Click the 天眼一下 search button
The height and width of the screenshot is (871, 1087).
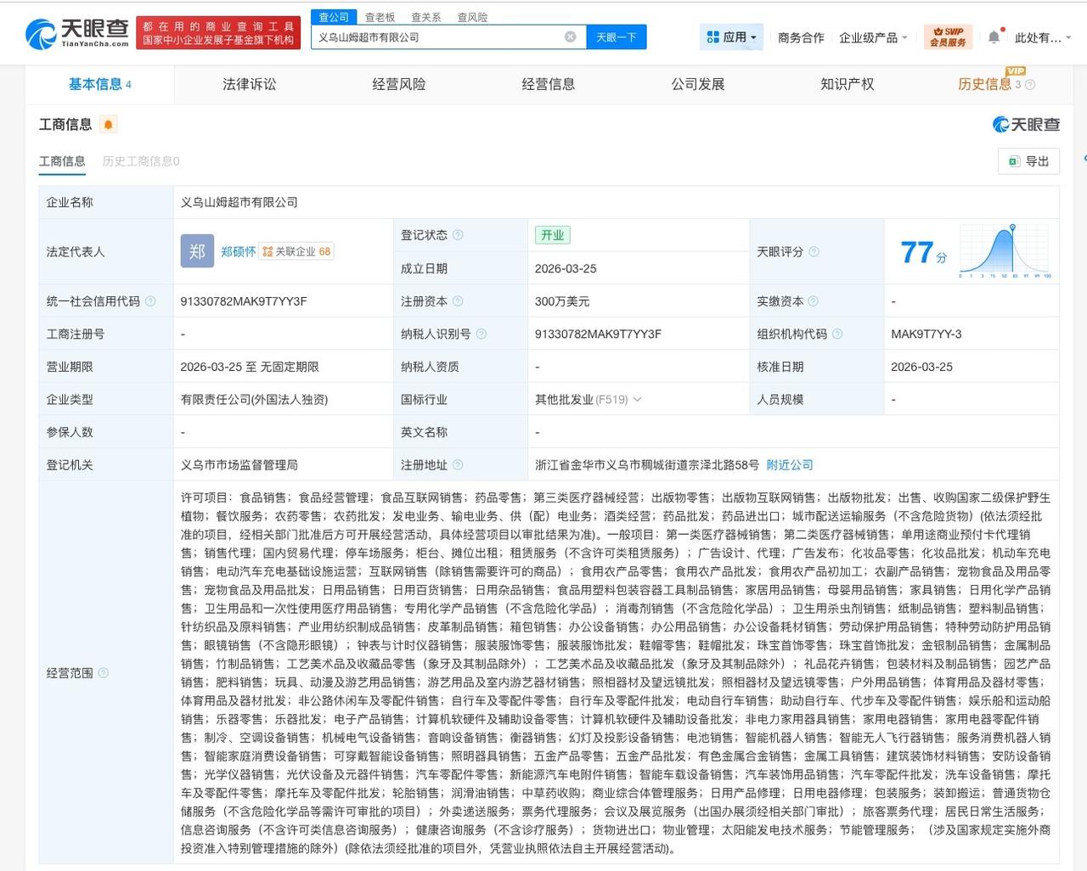click(x=617, y=37)
